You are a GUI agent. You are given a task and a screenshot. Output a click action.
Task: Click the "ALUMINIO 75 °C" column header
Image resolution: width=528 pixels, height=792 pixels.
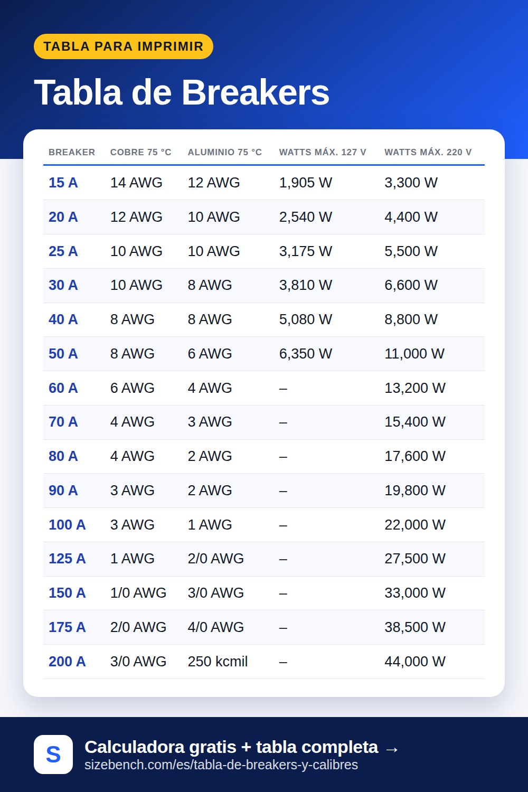click(x=225, y=152)
